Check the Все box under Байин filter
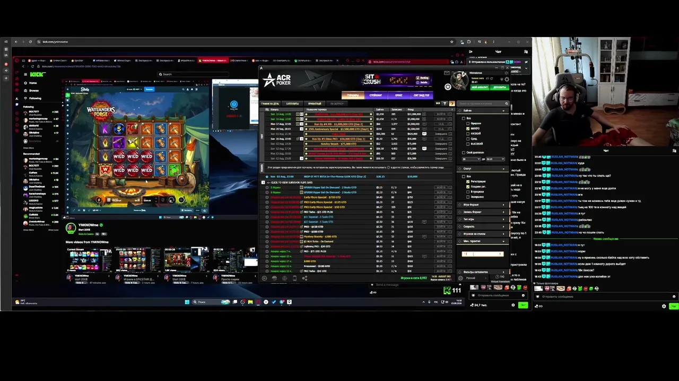The width and height of the screenshot is (679, 381). [x=463, y=118]
